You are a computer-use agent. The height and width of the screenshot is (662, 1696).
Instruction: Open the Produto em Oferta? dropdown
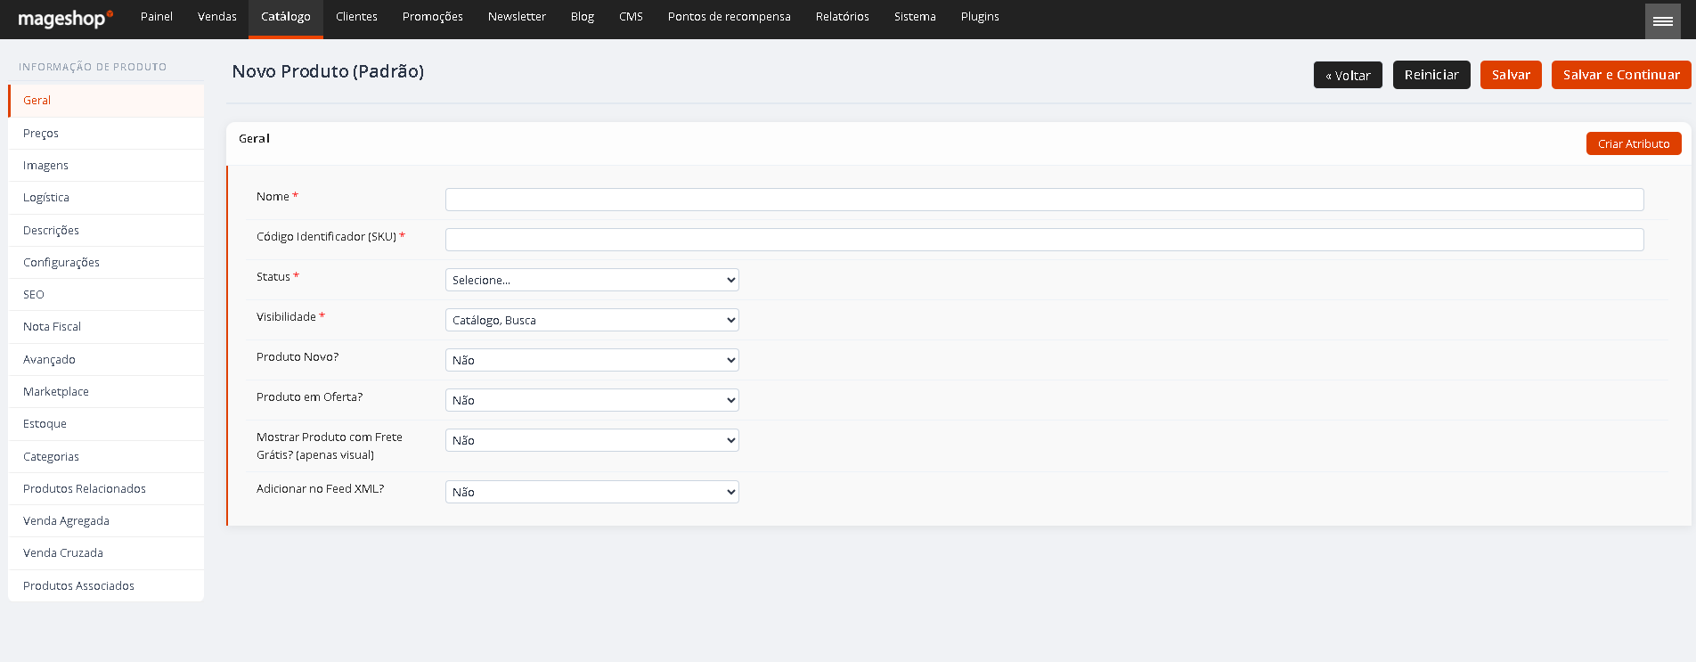point(592,400)
